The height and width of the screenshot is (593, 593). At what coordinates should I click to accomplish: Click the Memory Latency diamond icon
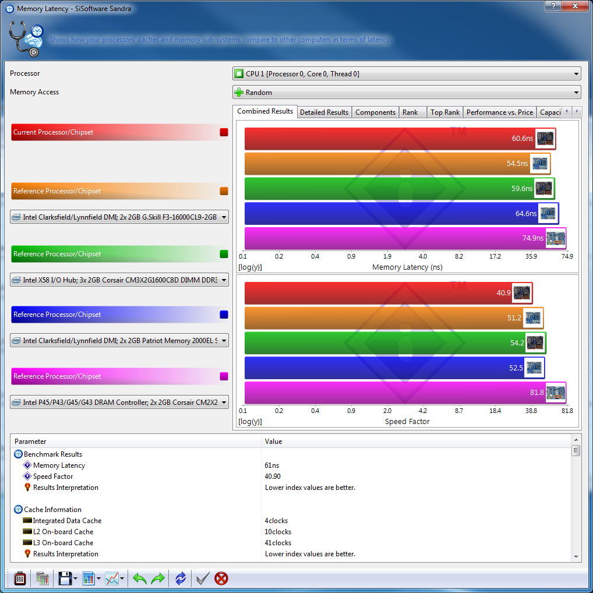(x=27, y=465)
